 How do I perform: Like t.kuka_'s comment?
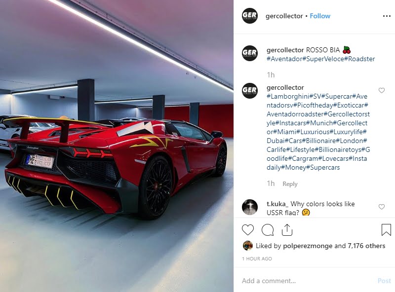pyautogui.click(x=382, y=207)
